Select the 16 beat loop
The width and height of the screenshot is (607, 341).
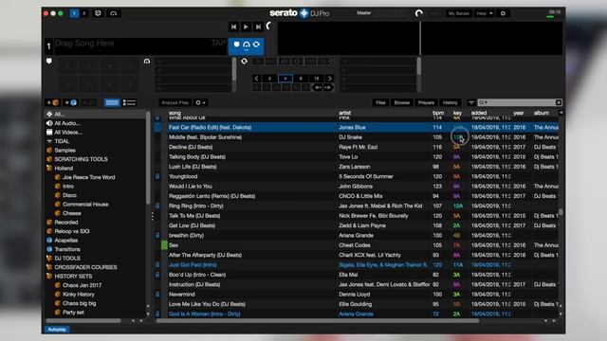[x=316, y=78]
